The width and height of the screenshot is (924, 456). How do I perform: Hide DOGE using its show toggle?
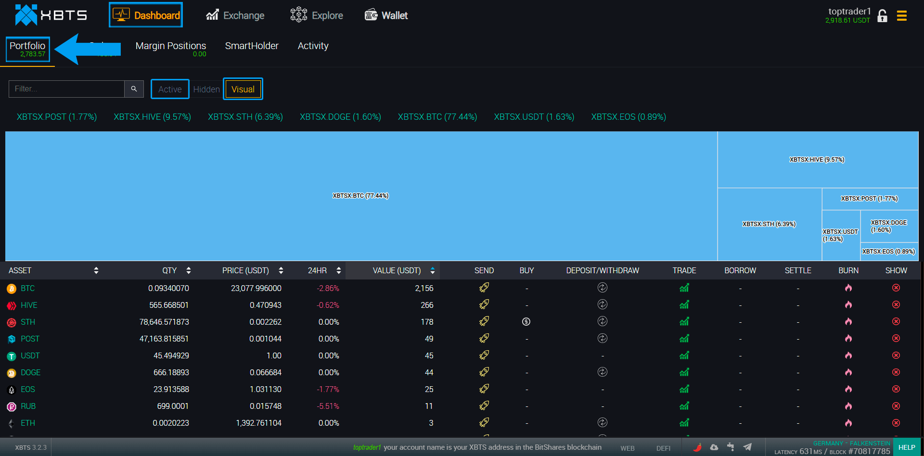point(896,372)
